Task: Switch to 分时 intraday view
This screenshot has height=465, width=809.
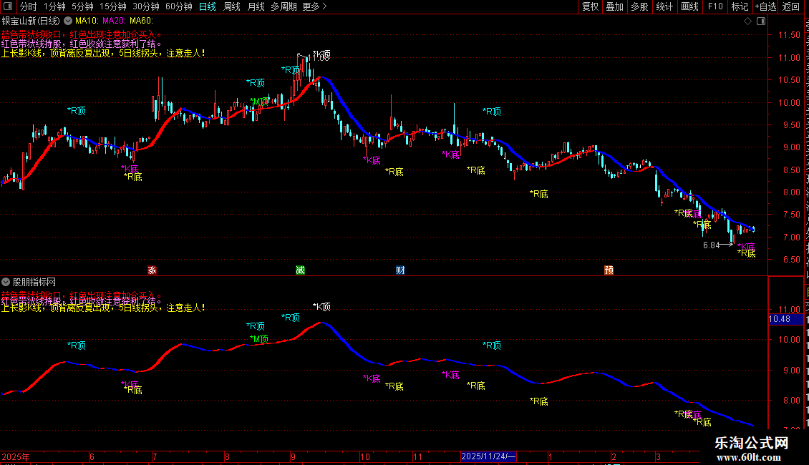Action: tap(29, 6)
